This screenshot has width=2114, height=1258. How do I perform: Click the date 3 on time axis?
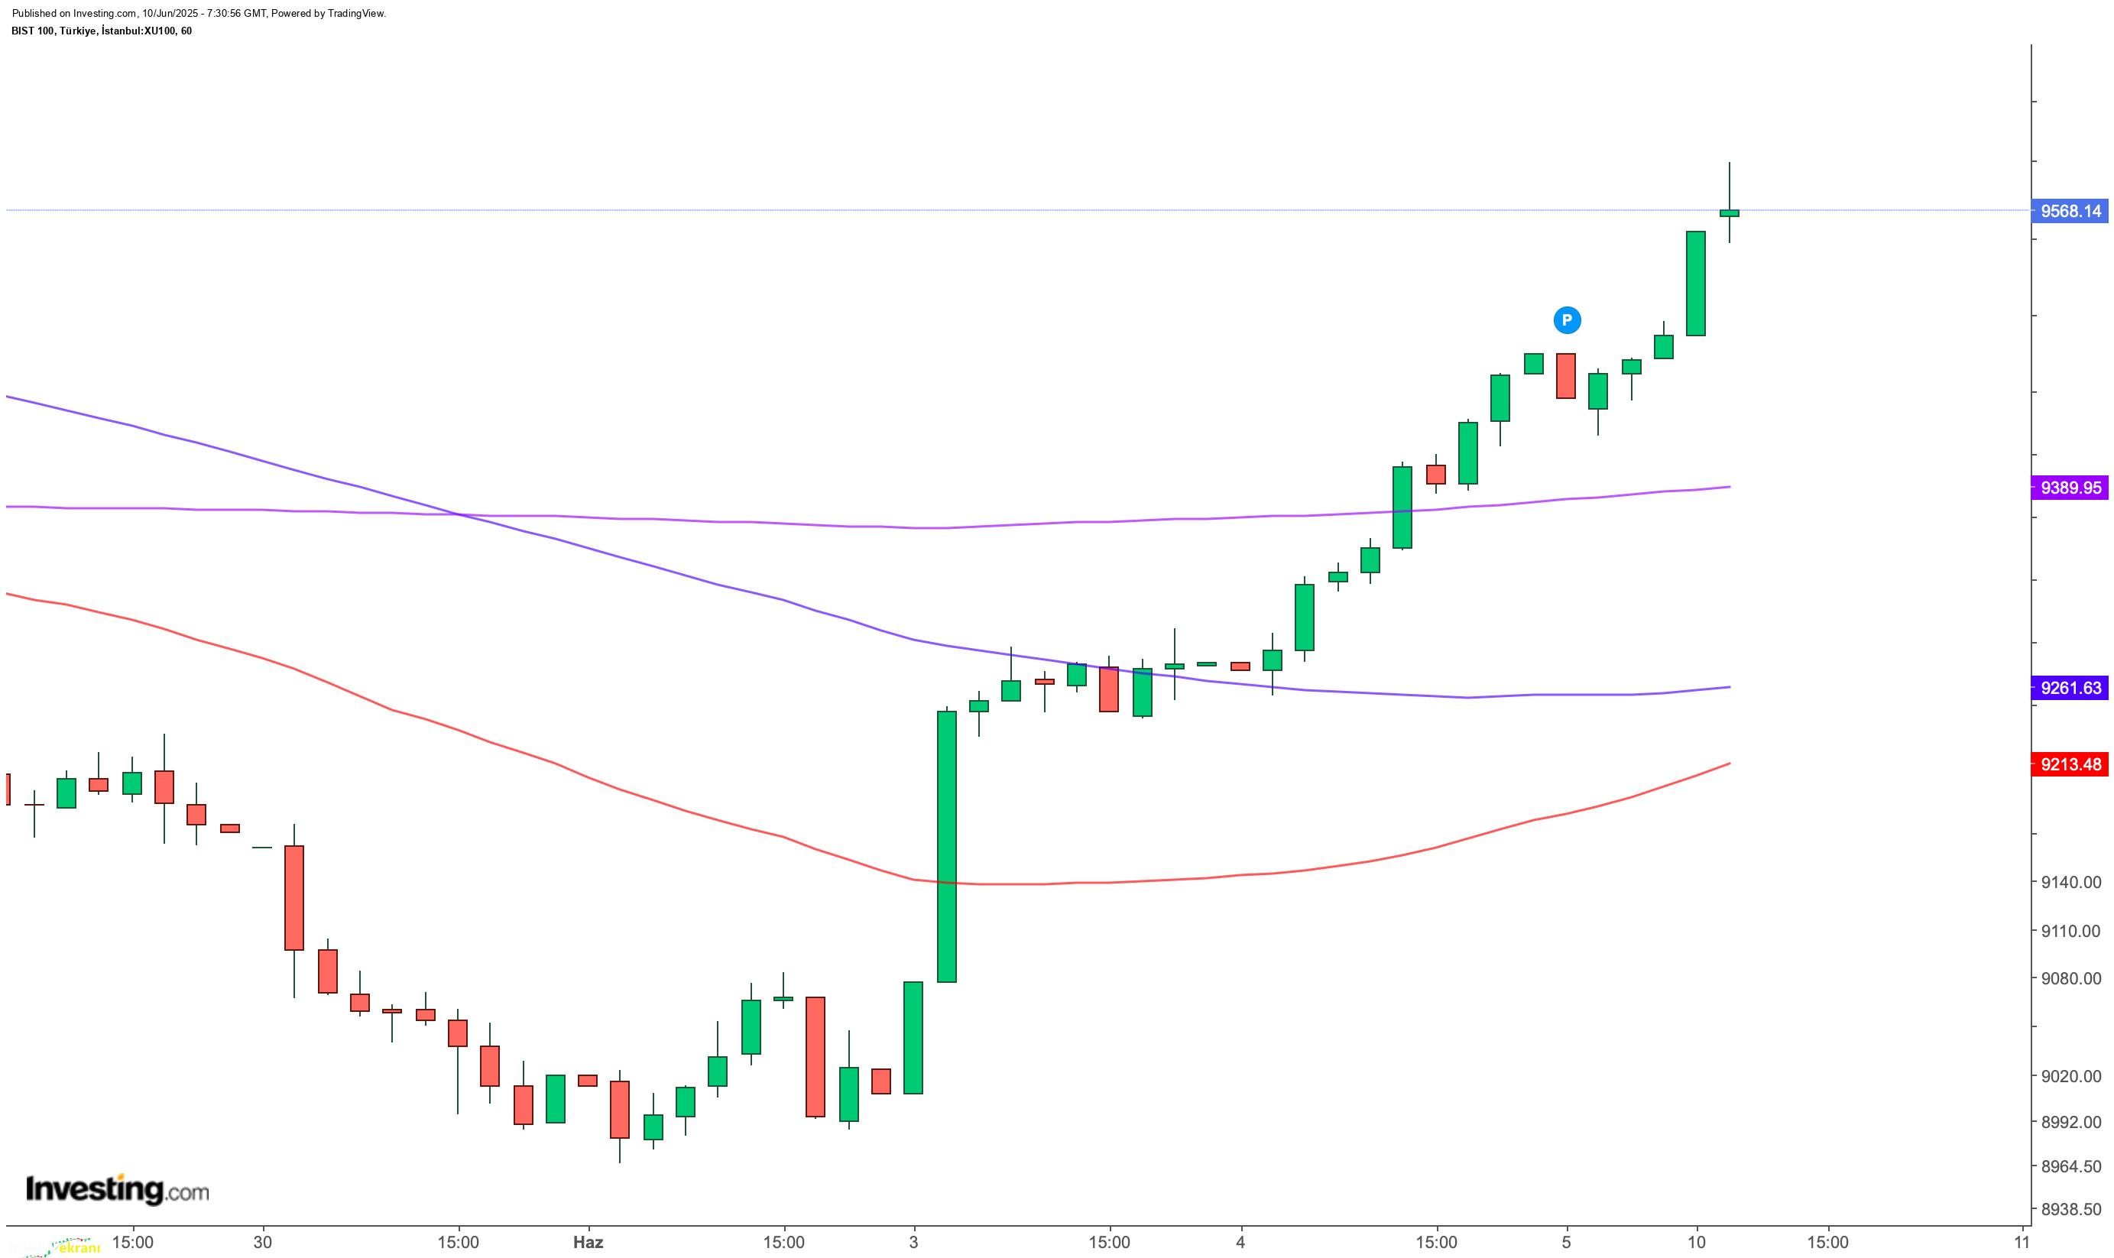914,1242
